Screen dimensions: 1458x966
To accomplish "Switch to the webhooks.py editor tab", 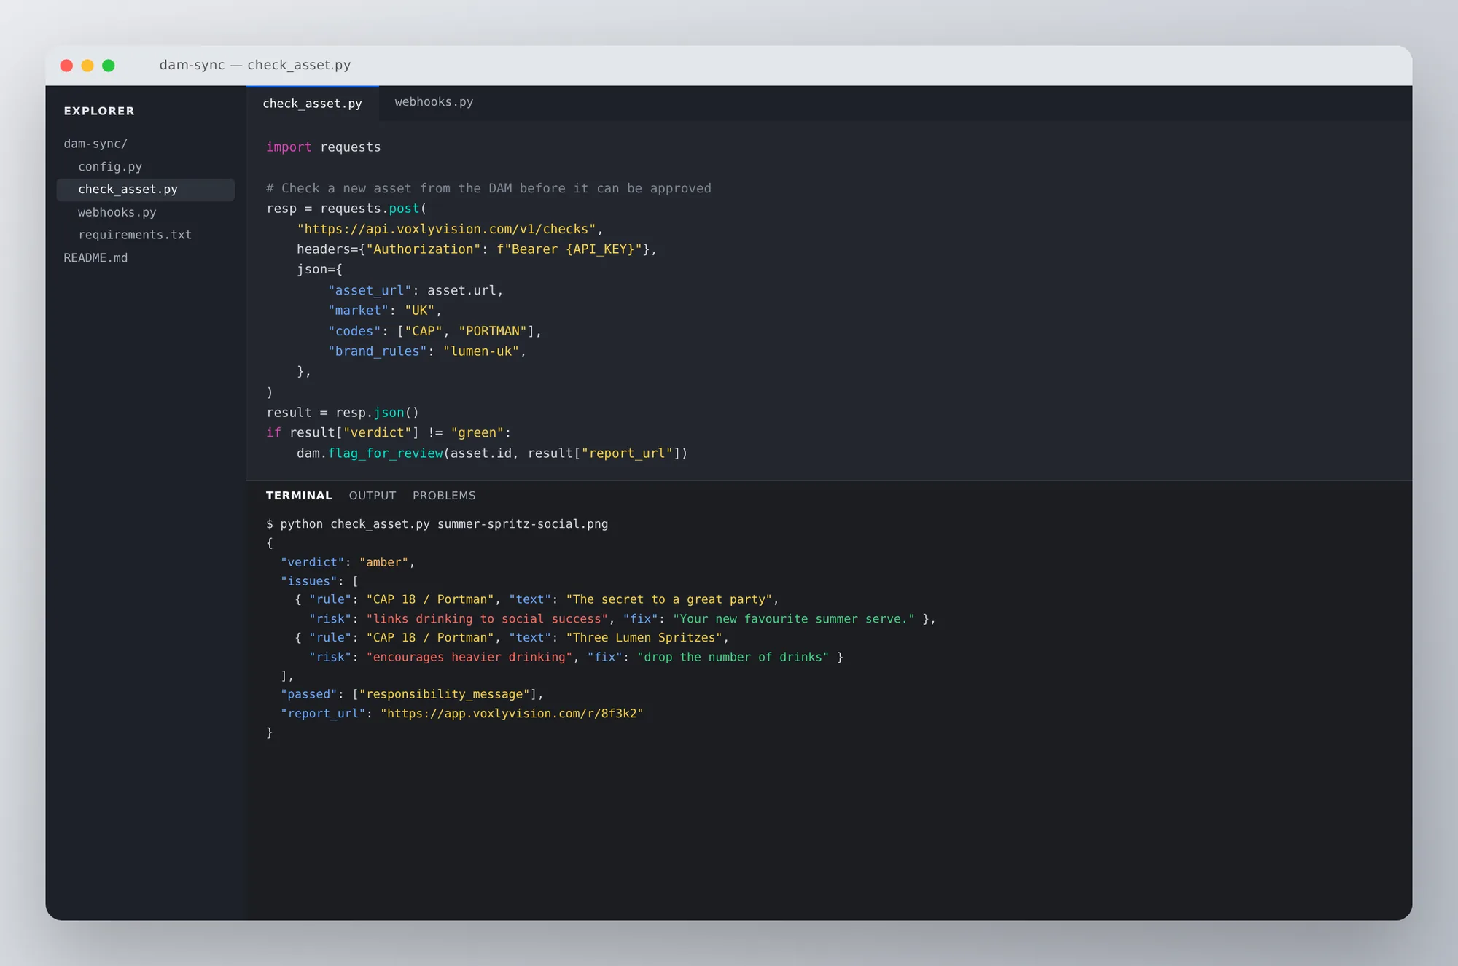I will (434, 102).
